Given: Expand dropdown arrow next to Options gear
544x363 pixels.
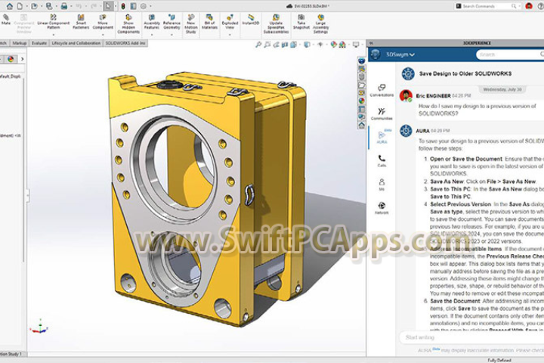Looking at the screenshot, I should click(150, 6).
